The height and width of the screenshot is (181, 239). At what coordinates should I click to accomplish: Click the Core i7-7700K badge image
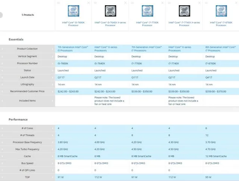pos(148,11)
